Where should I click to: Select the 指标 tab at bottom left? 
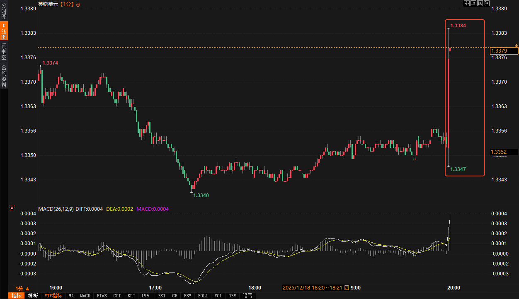(x=17, y=296)
